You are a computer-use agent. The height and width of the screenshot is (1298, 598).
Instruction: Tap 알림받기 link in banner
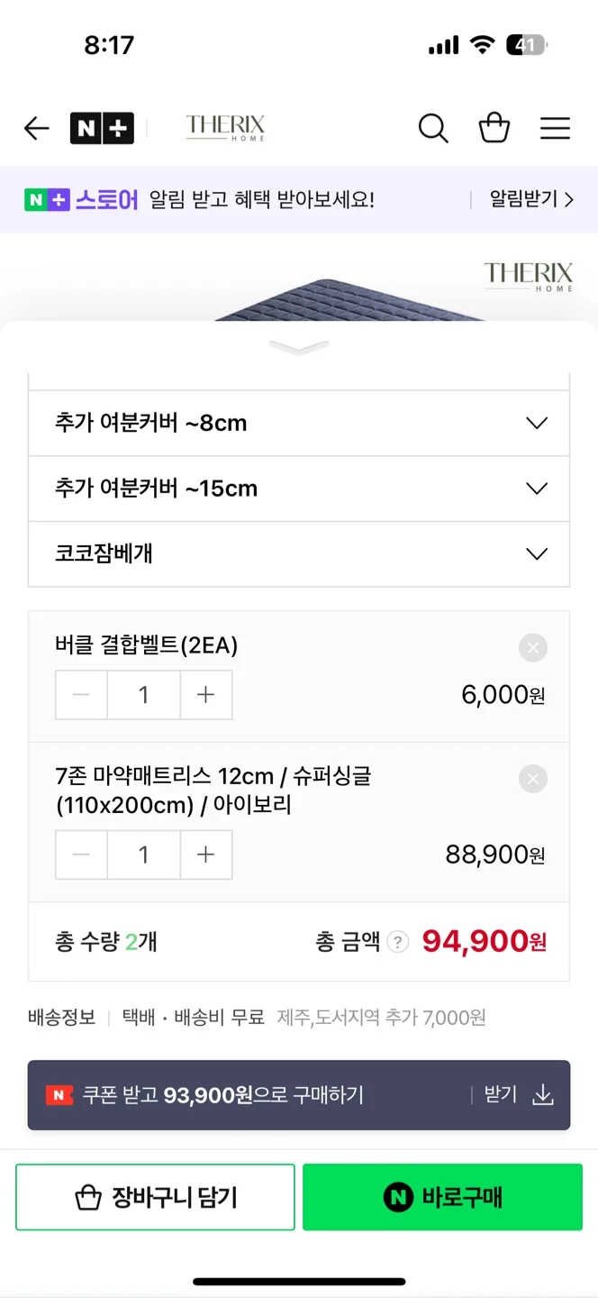[531, 199]
